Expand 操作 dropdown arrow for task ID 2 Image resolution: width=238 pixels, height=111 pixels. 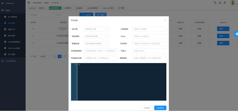(227, 43)
